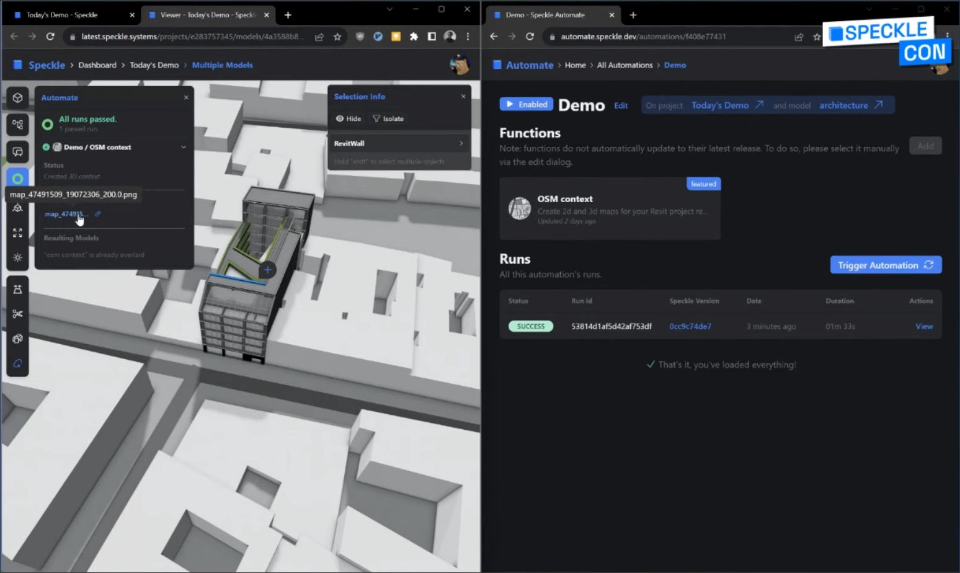The width and height of the screenshot is (960, 573).
Task: Go back in the Automate browser window
Action: (494, 37)
